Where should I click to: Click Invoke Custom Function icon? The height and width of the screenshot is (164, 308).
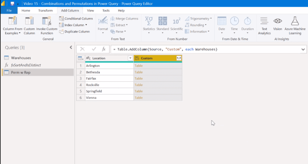[47, 21]
